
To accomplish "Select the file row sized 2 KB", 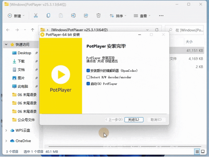I will (186, 67).
